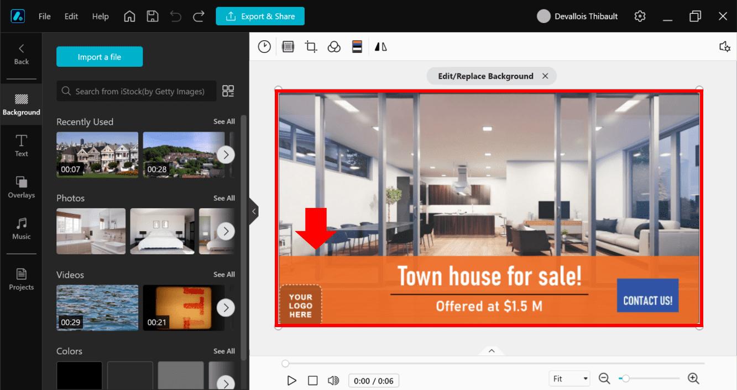Image resolution: width=737 pixels, height=390 pixels.
Task: Click the voice-over icon above the canvas
Action: click(725, 46)
